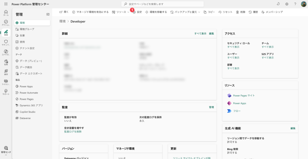308x159 pixels.
Task: Click the settings gear in top header
Action: 287,4
